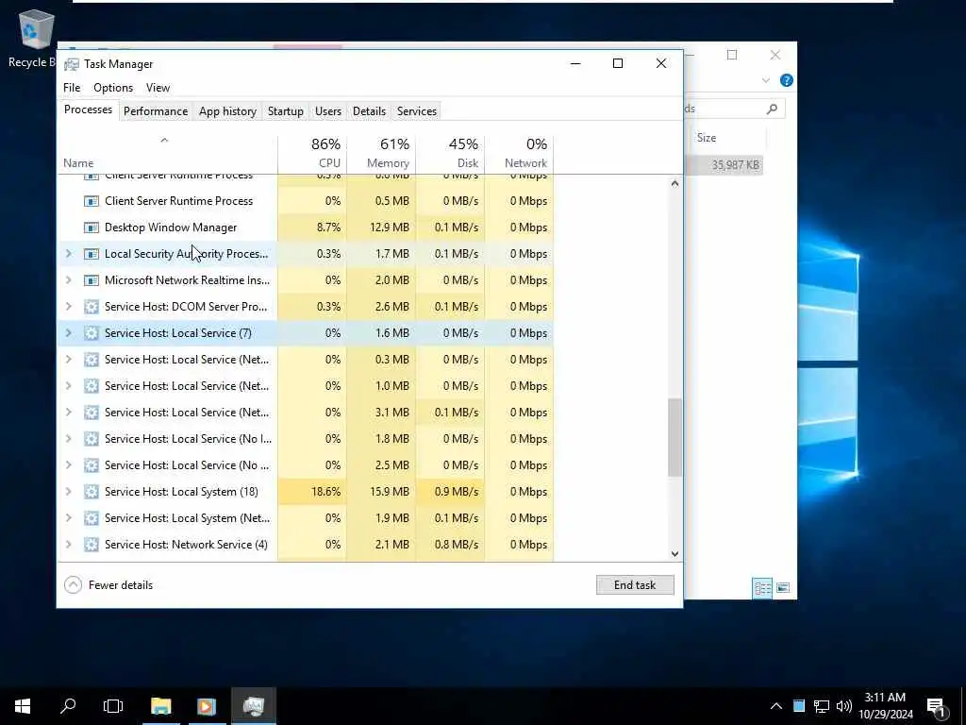Image resolution: width=966 pixels, height=725 pixels.
Task: Click search magnifier in Explorer window
Action: point(772,110)
